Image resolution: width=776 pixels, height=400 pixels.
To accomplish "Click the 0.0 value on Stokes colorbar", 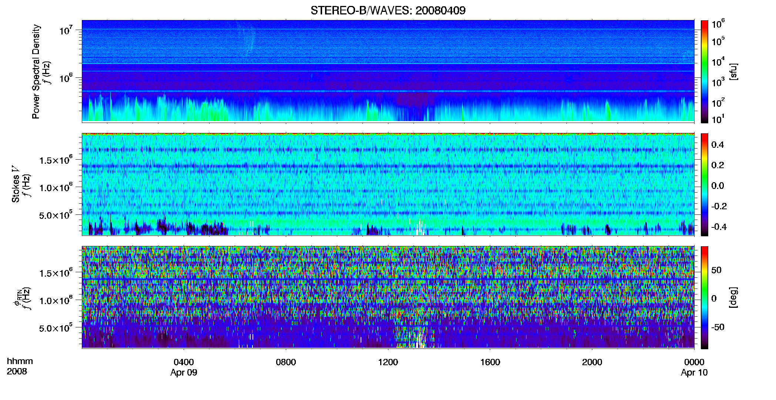I will point(718,186).
